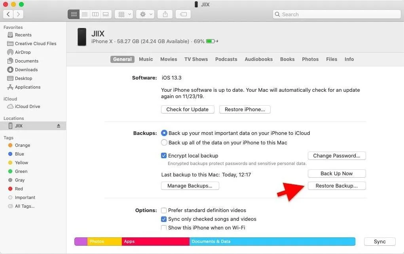
Task: Click Documents & Data storage segment
Action: (272, 241)
